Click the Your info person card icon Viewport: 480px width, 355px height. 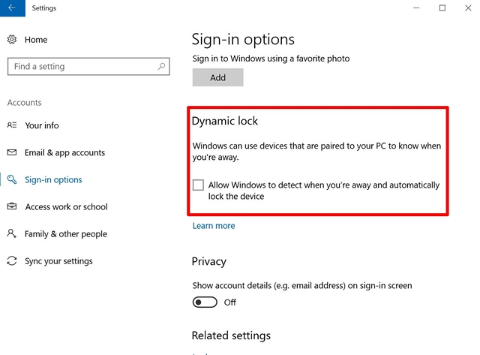pyautogui.click(x=12, y=125)
